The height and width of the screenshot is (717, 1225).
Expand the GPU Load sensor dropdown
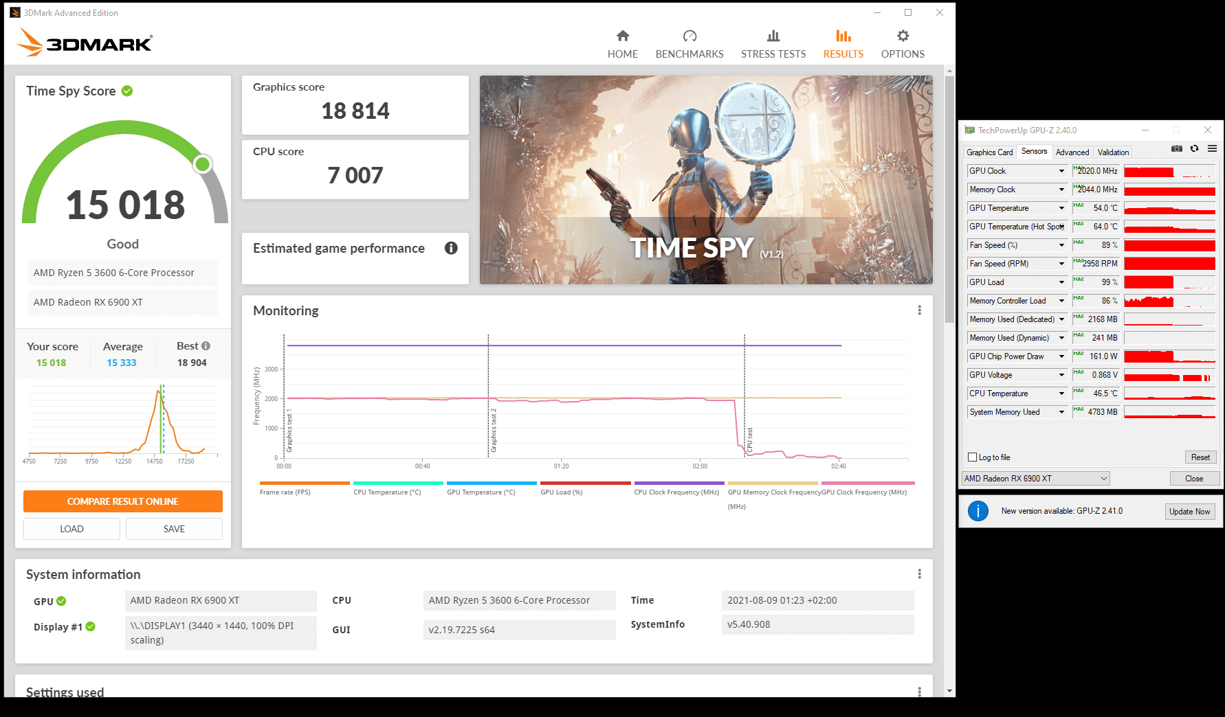tap(1061, 282)
